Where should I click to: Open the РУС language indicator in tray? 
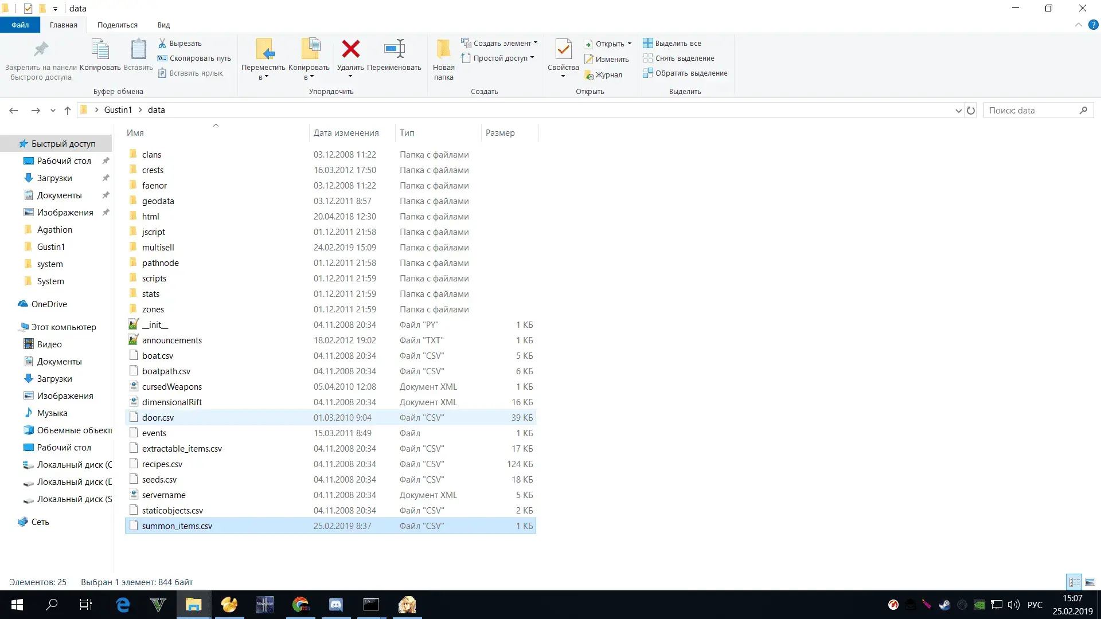pyautogui.click(x=1034, y=605)
